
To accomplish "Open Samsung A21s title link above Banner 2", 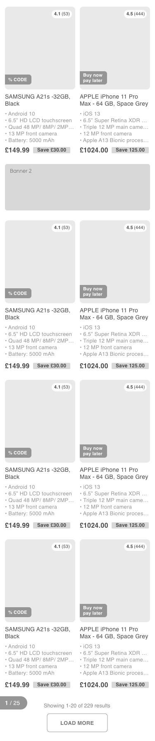I will point(38,100).
